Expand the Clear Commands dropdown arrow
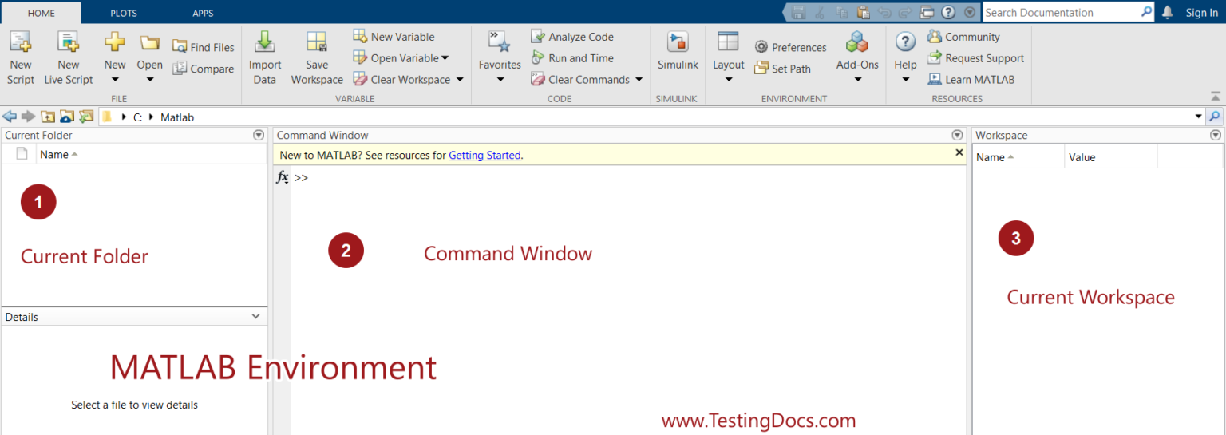Viewport: 1226px width, 435px height. pyautogui.click(x=639, y=80)
